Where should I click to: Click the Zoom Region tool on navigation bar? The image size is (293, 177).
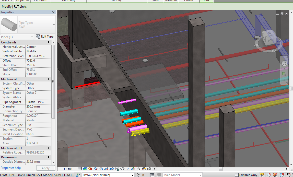(284, 74)
